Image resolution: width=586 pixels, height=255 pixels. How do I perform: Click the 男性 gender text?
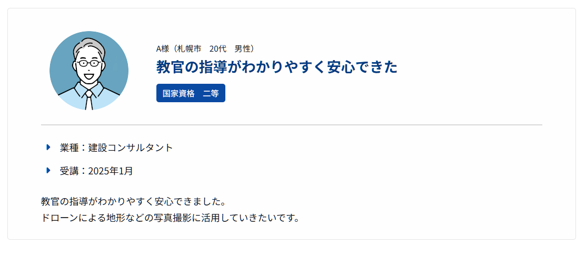coord(242,49)
